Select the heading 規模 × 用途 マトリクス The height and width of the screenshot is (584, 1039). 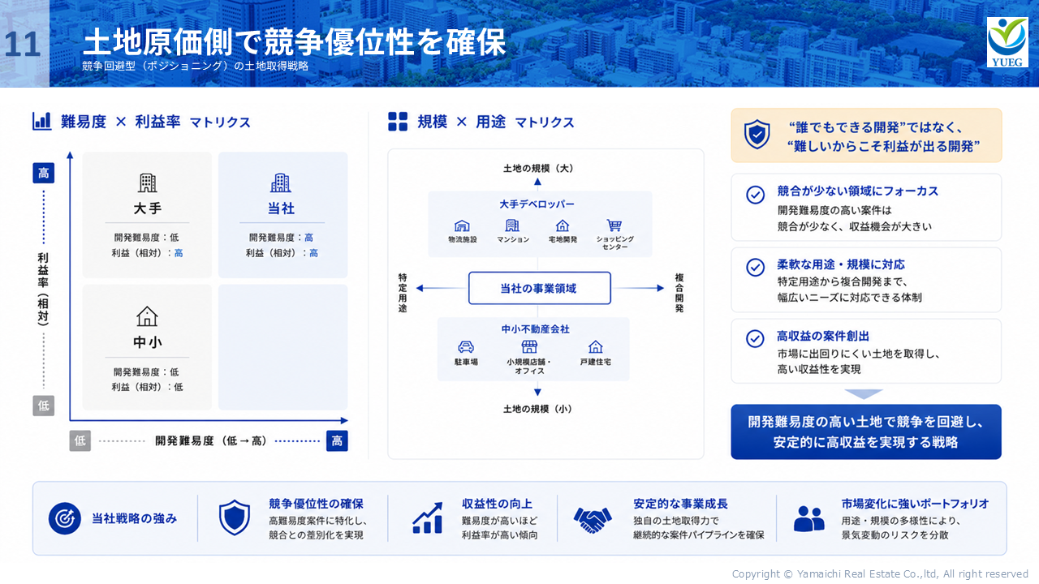(496, 122)
